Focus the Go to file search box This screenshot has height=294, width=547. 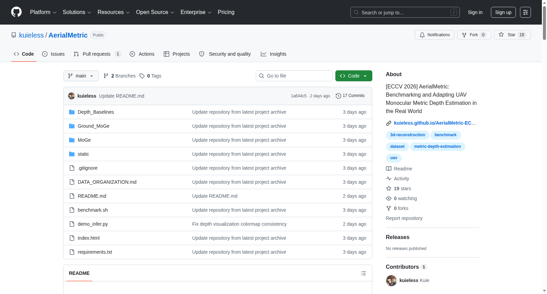pyautogui.click(x=294, y=76)
